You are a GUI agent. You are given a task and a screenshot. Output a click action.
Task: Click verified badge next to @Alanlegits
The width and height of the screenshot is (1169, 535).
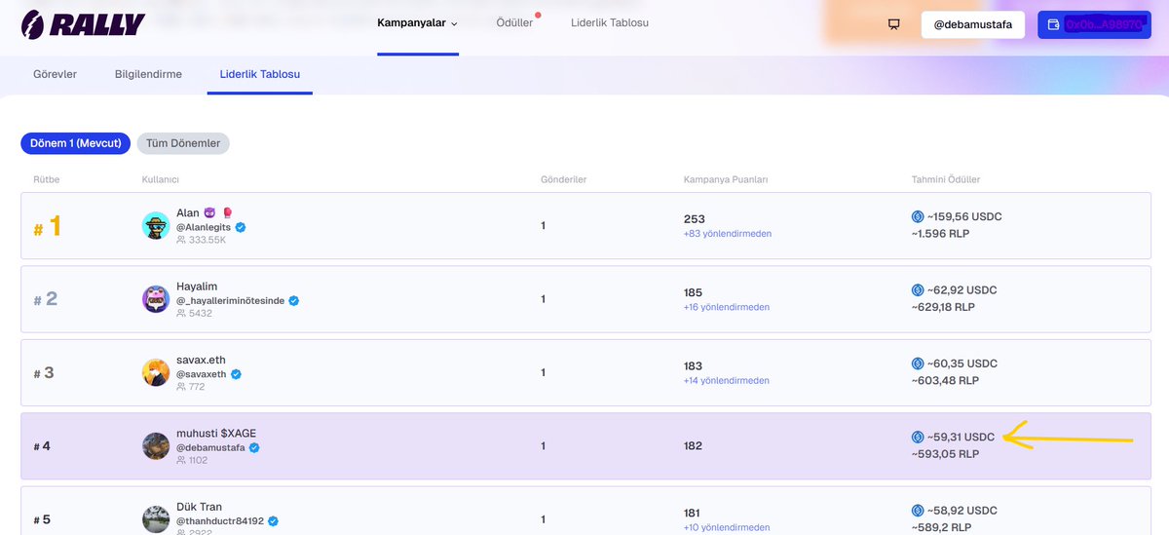[x=240, y=227]
